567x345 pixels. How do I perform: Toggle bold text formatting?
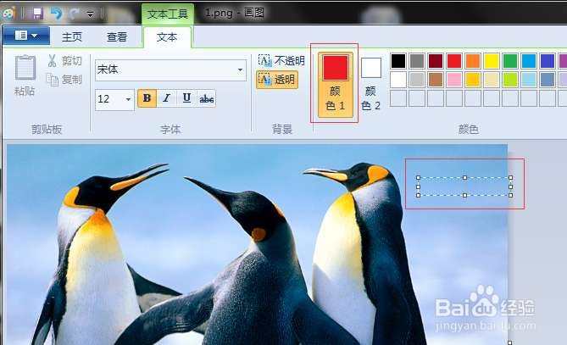click(x=147, y=98)
